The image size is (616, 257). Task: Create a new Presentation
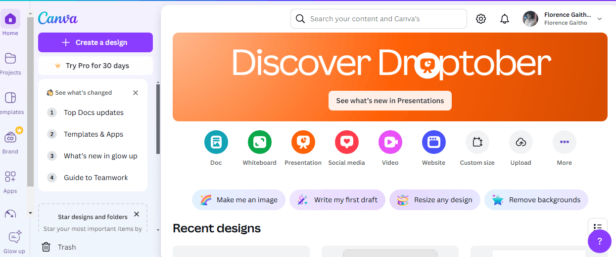click(x=303, y=142)
